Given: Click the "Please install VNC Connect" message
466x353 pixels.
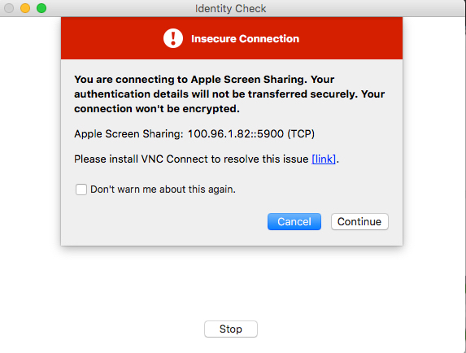Looking at the screenshot, I should [x=207, y=159].
